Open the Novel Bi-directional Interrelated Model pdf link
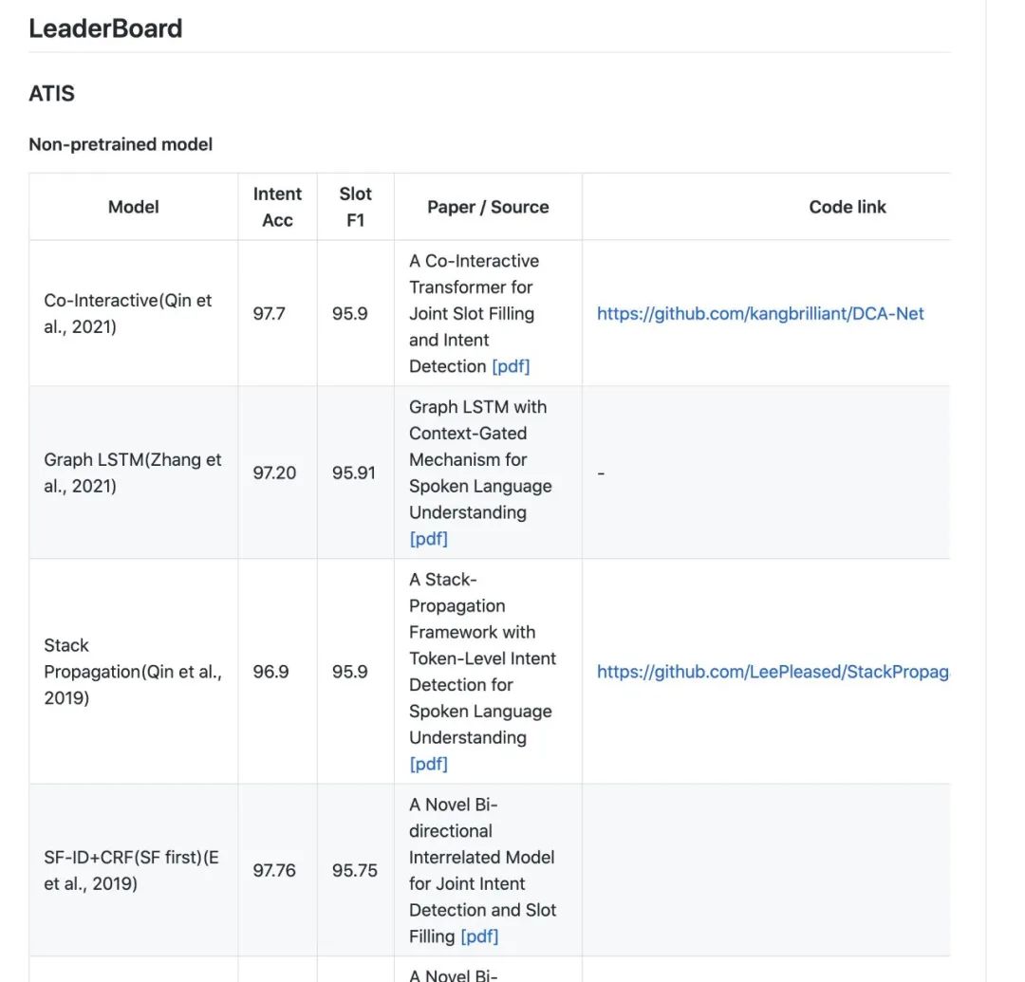1025x982 pixels. point(479,936)
